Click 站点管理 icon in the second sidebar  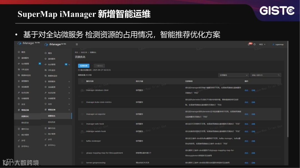(46, 64)
